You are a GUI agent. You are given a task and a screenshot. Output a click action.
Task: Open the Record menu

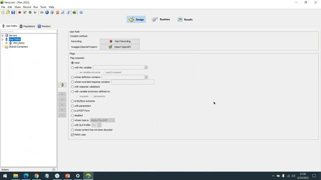[x=27, y=7]
